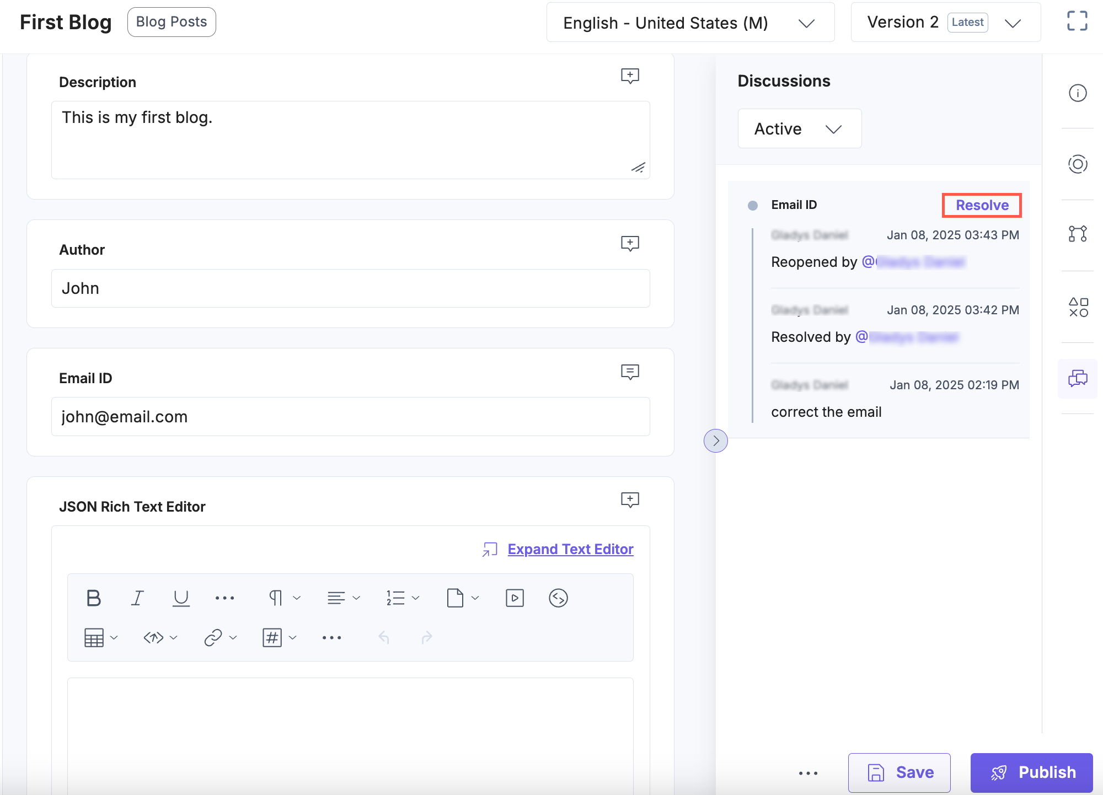Click the collapse discussions panel arrow
The width and height of the screenshot is (1103, 795).
pyautogui.click(x=716, y=440)
